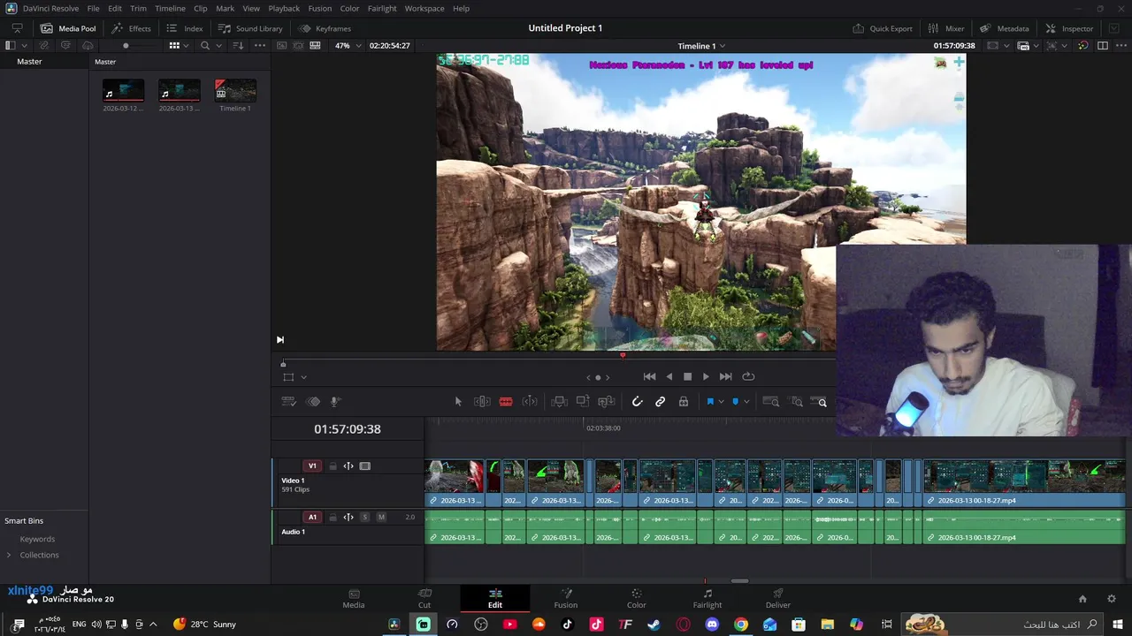The image size is (1132, 636).
Task: Play the timeline forward
Action: [706, 376]
